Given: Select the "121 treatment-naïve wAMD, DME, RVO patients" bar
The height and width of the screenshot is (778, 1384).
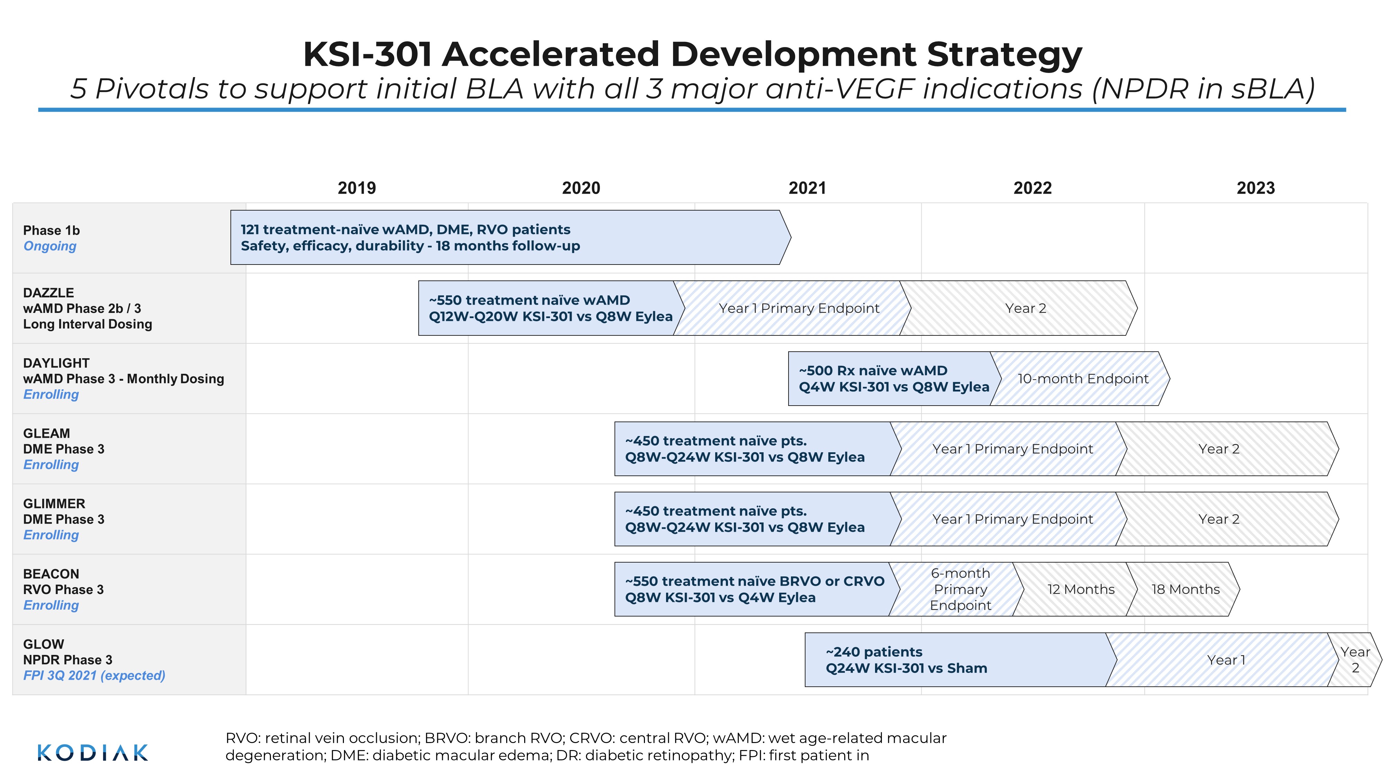Looking at the screenshot, I should tap(510, 237).
